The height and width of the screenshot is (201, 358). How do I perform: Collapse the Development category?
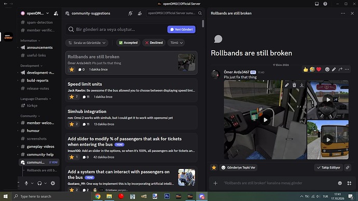31,66
